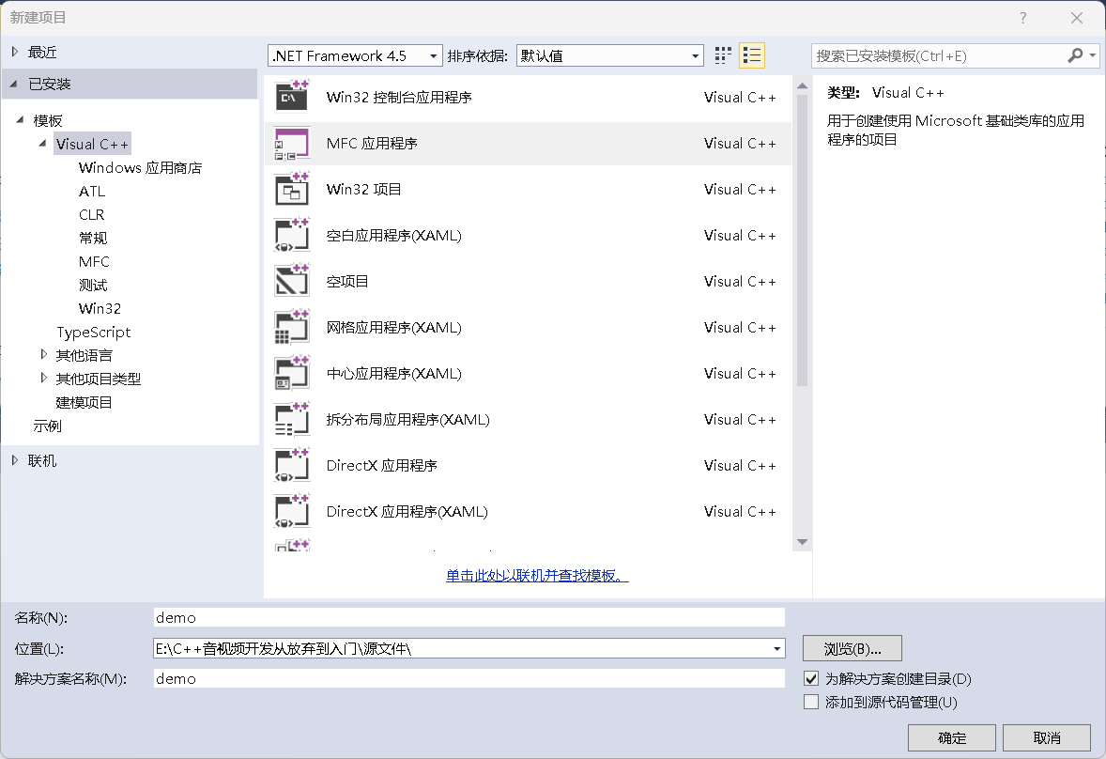Viewport: 1106px width, 759px height.
Task: Toggle 为解决方案创建目录 checkbox
Action: pos(811,678)
